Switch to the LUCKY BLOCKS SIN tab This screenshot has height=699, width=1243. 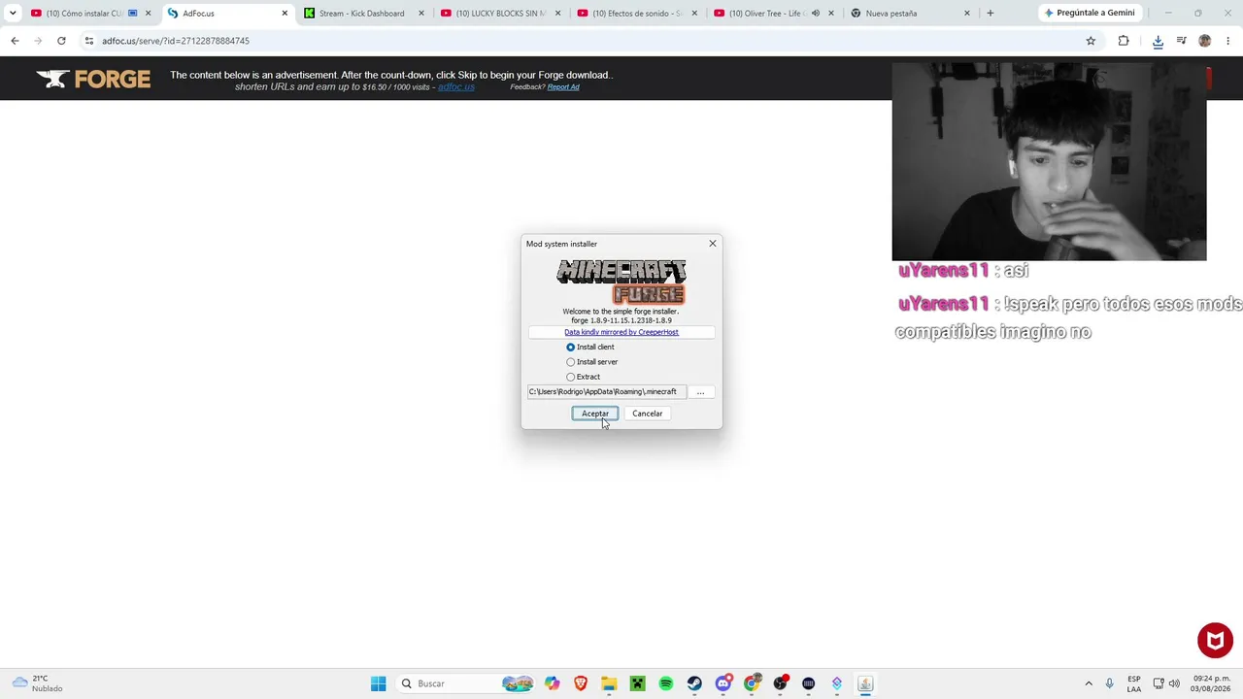[498, 14]
